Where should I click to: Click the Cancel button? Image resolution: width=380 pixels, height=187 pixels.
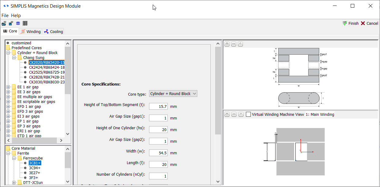[x=369, y=24]
